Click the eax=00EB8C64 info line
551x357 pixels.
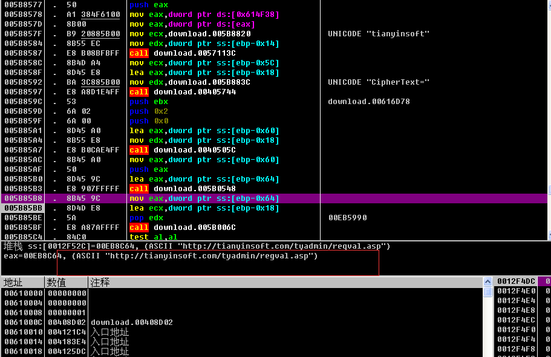click(x=160, y=256)
